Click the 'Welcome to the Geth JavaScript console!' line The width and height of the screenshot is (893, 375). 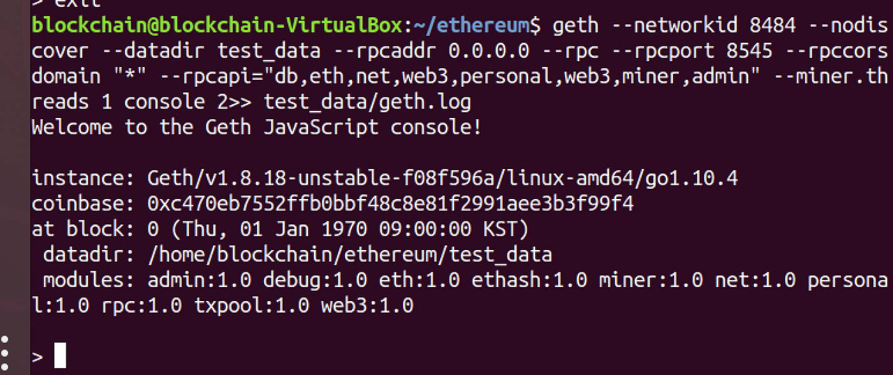pos(257,128)
